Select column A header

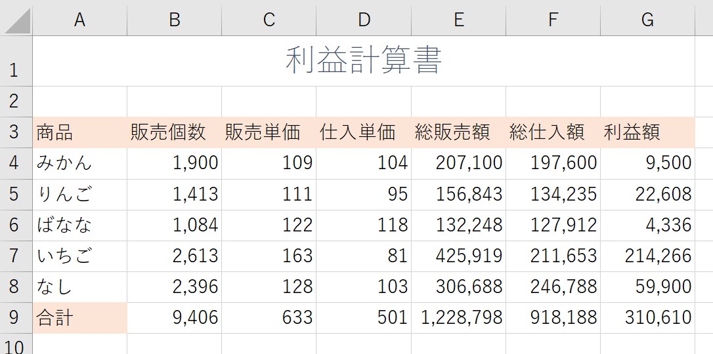80,20
